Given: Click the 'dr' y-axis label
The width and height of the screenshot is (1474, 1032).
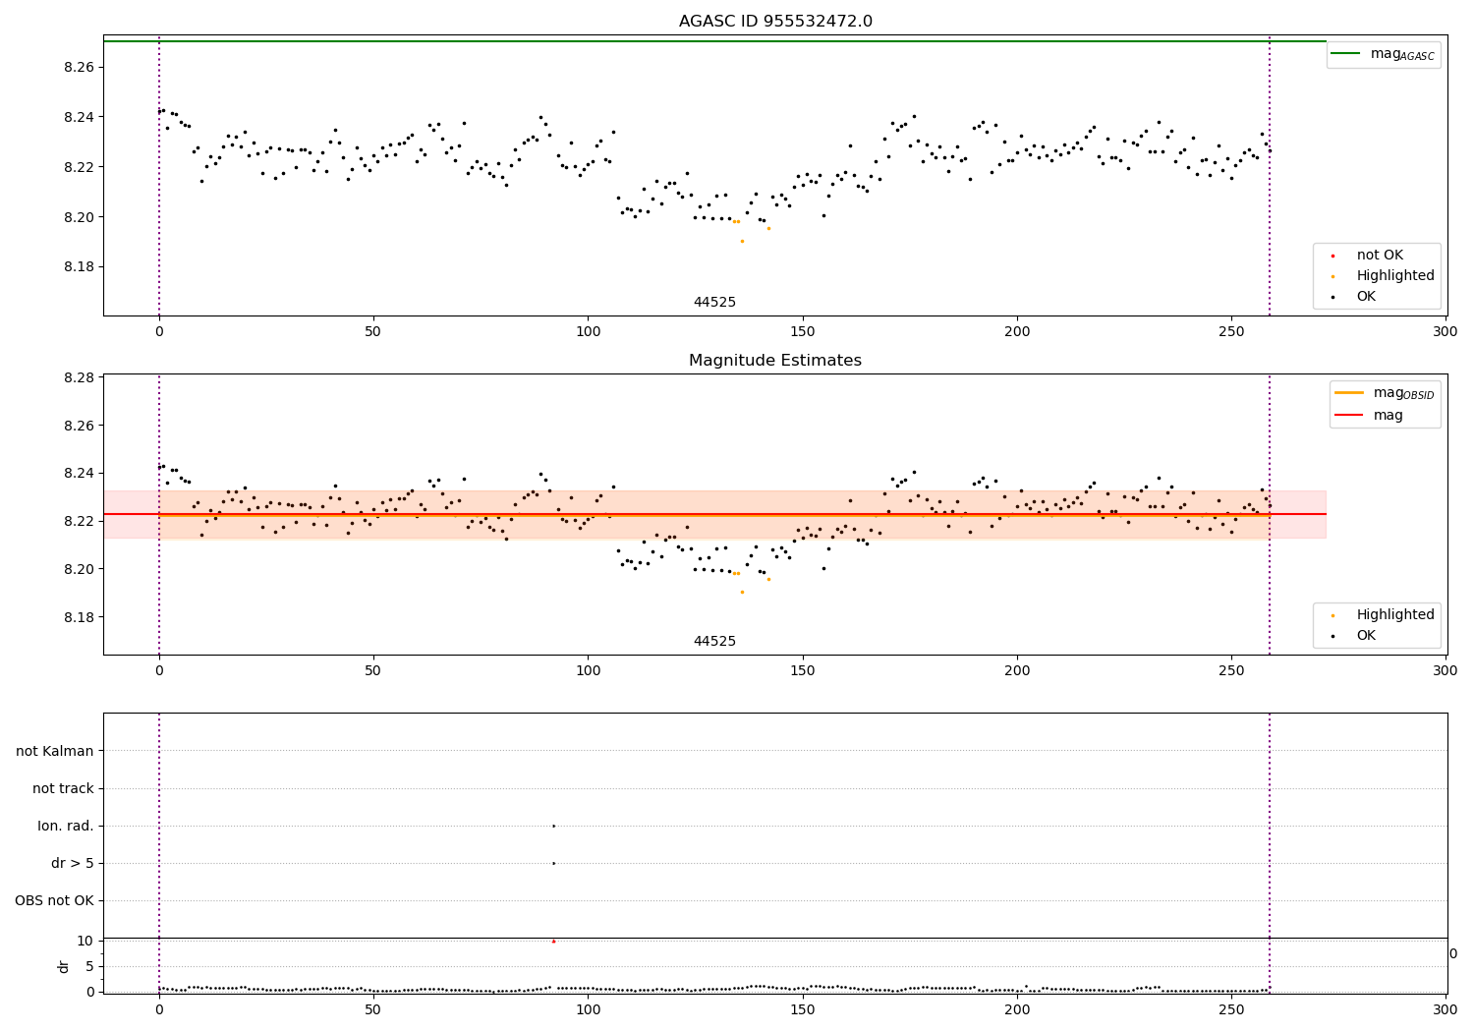Looking at the screenshot, I should [x=64, y=966].
